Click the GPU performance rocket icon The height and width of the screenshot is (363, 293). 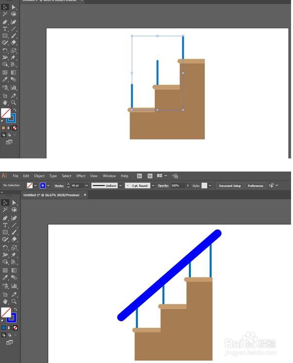click(x=175, y=176)
